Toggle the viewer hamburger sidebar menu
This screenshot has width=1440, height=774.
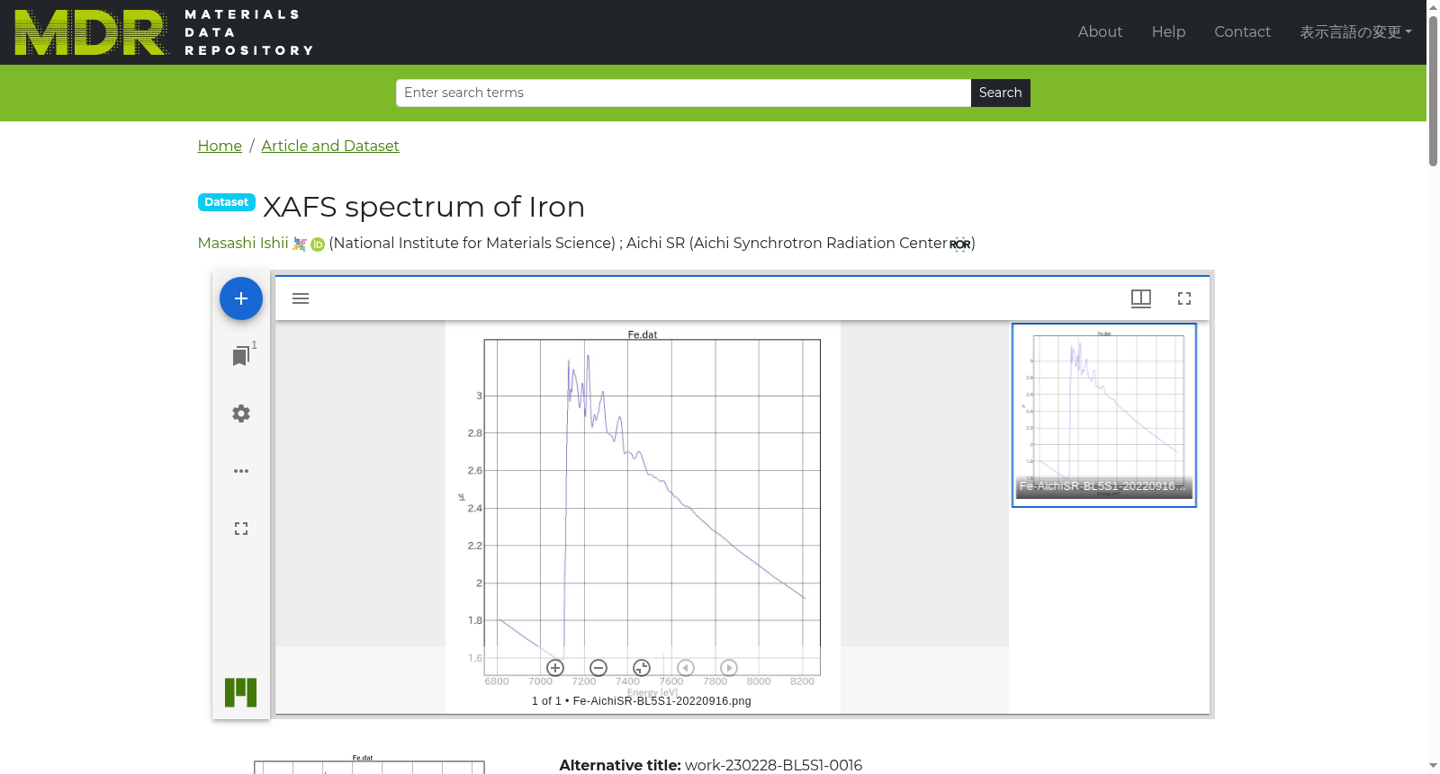click(x=301, y=298)
